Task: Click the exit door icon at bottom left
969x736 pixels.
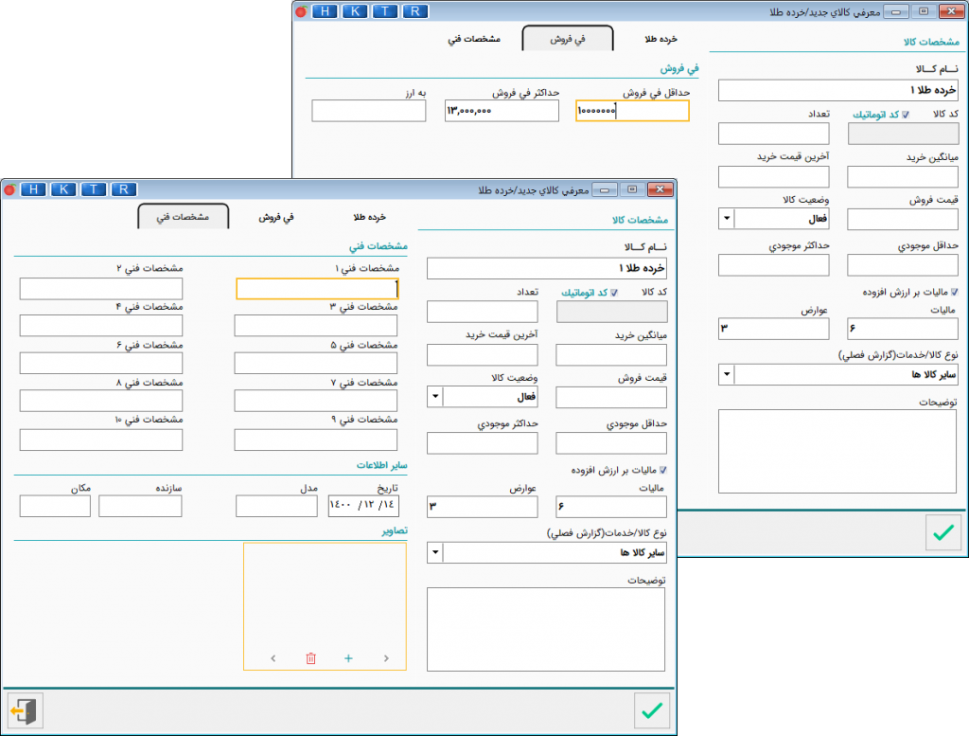Action: pos(25,710)
